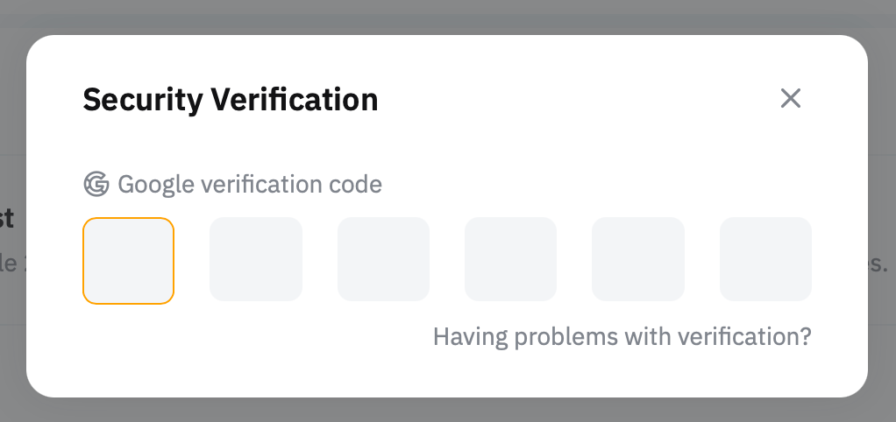Open the 'Having problems with verification?' link

[622, 336]
